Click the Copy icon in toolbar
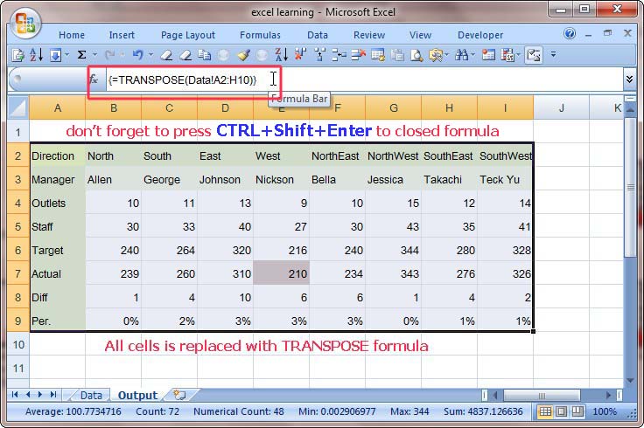The image size is (644, 428). click(204, 54)
